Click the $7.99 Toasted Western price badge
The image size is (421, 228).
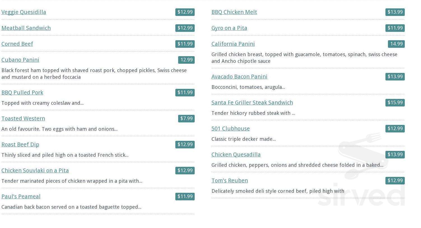(x=186, y=118)
